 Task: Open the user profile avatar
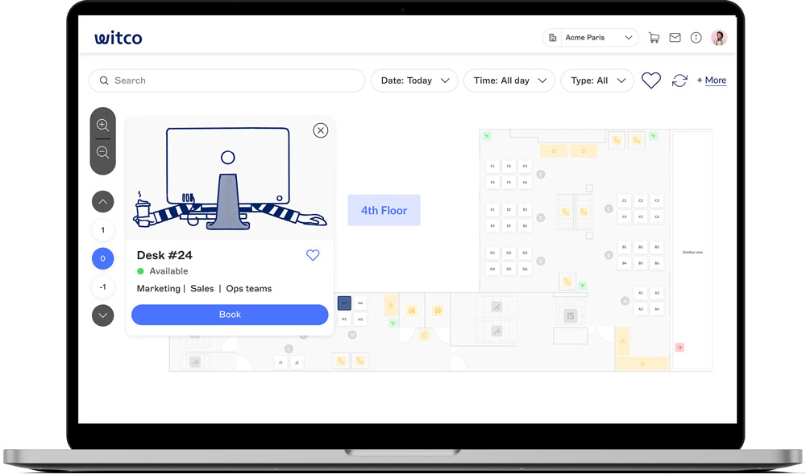719,38
